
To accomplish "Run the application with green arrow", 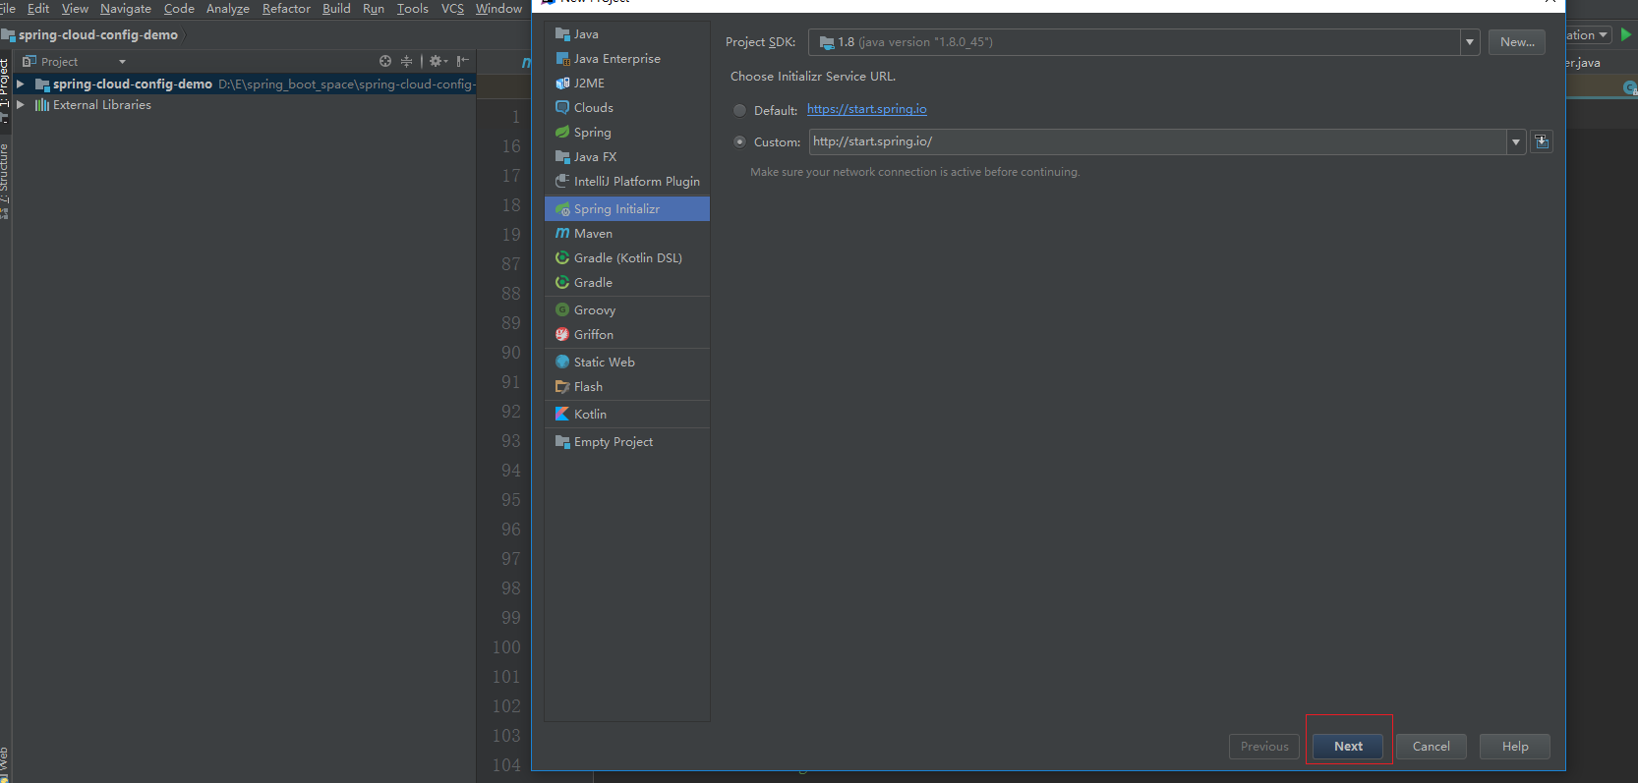I will 1626,34.
